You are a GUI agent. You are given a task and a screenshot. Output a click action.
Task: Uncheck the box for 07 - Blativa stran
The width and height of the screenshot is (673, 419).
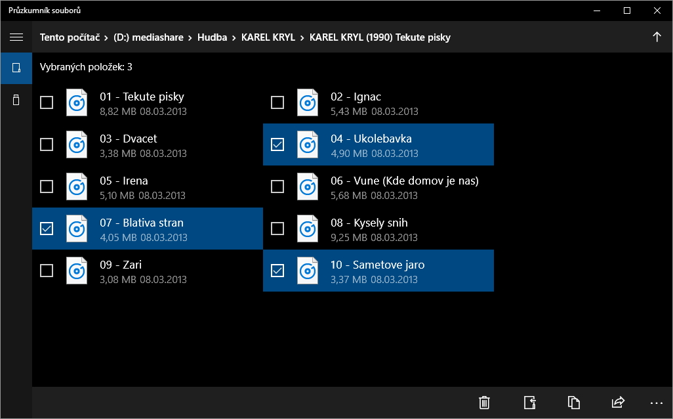pos(47,229)
